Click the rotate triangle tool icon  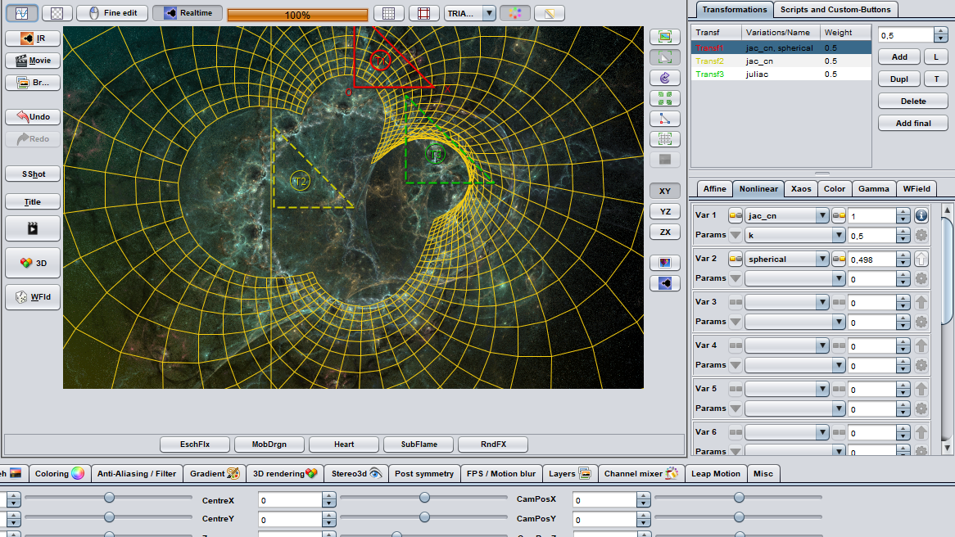(665, 78)
